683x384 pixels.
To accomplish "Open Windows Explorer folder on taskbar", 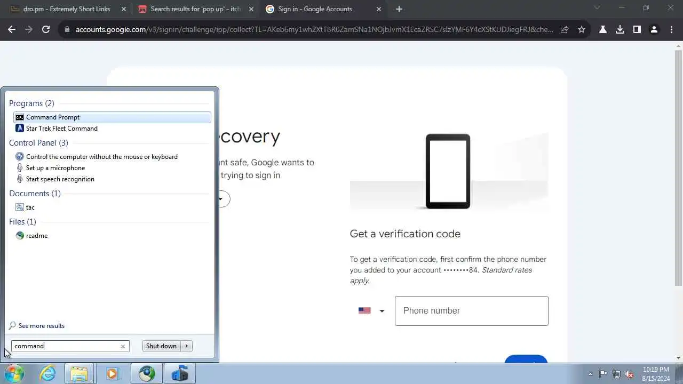I will coord(79,373).
